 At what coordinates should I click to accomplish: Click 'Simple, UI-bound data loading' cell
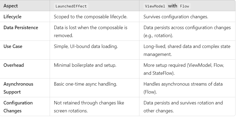[x=86, y=46]
